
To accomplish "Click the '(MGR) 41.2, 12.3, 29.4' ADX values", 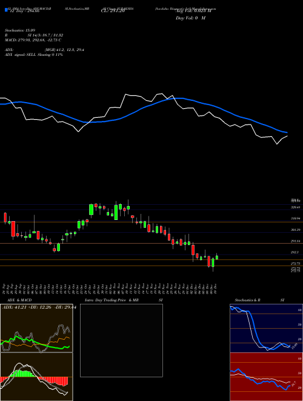I will (64, 50).
